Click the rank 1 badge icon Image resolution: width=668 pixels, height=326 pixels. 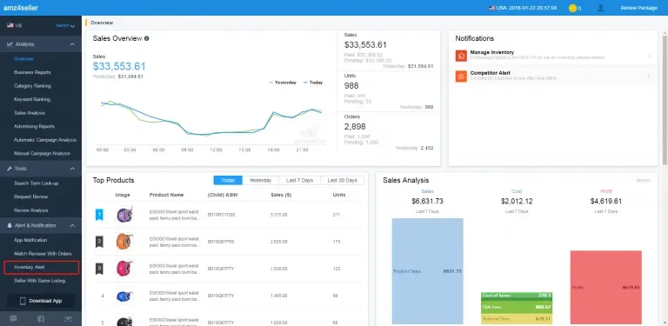99,215
